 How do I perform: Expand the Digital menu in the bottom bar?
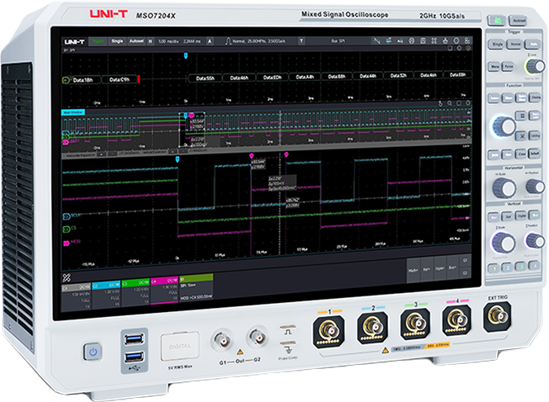tap(440, 268)
